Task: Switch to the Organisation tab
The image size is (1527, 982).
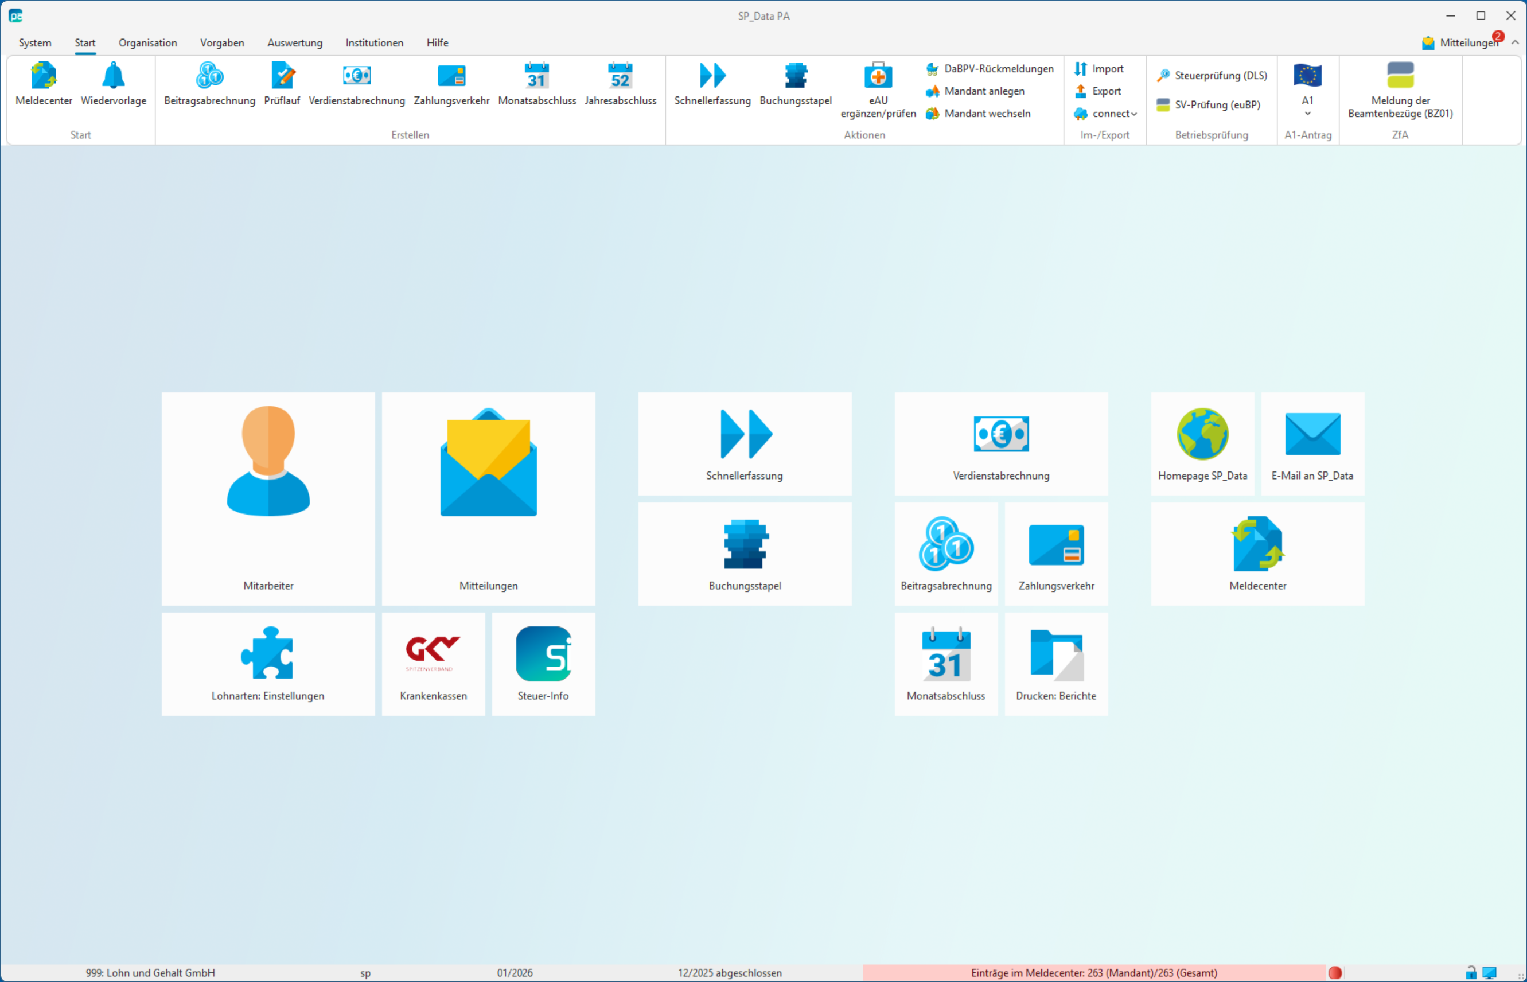Action: [x=147, y=42]
